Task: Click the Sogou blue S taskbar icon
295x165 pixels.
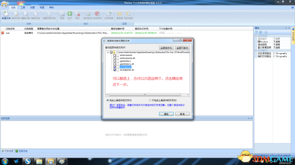Action: coord(28,161)
